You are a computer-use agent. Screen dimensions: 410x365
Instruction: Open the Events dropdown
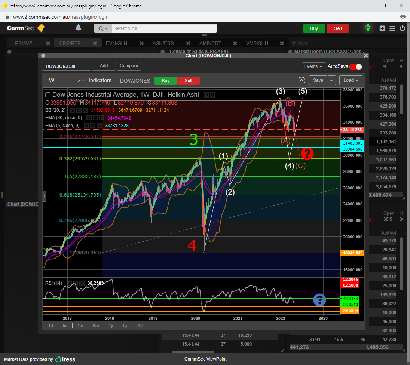[x=313, y=66]
